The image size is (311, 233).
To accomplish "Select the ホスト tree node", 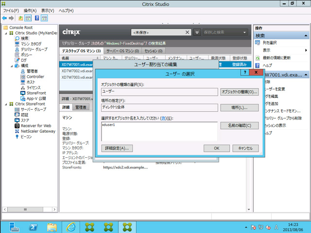I will pos(31,82).
